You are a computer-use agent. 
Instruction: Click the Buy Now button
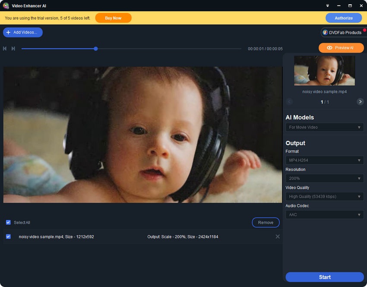pyautogui.click(x=113, y=18)
